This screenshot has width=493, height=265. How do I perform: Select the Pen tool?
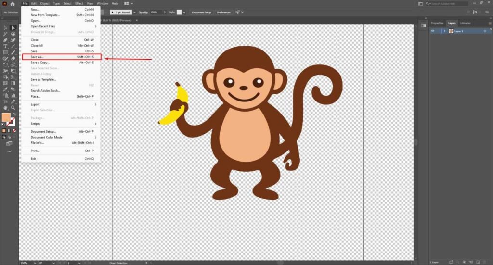(x=5, y=40)
